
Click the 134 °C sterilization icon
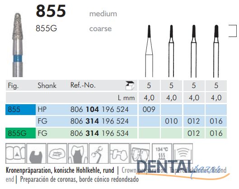tap(162, 153)
